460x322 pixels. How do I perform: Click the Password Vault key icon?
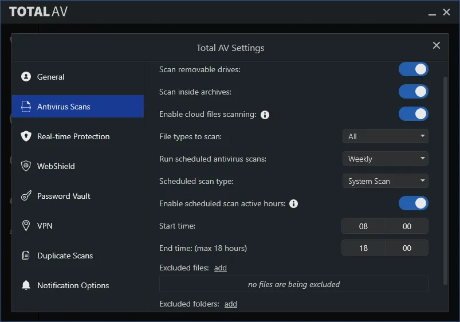pos(26,196)
